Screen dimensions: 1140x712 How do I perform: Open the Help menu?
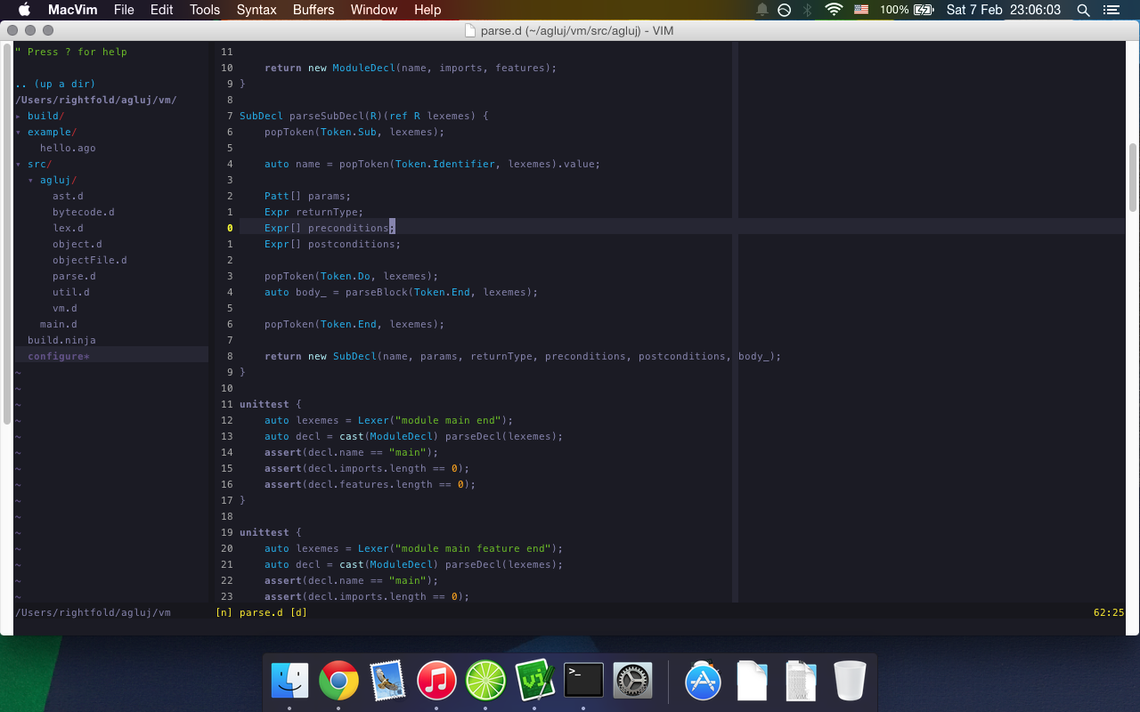427,10
